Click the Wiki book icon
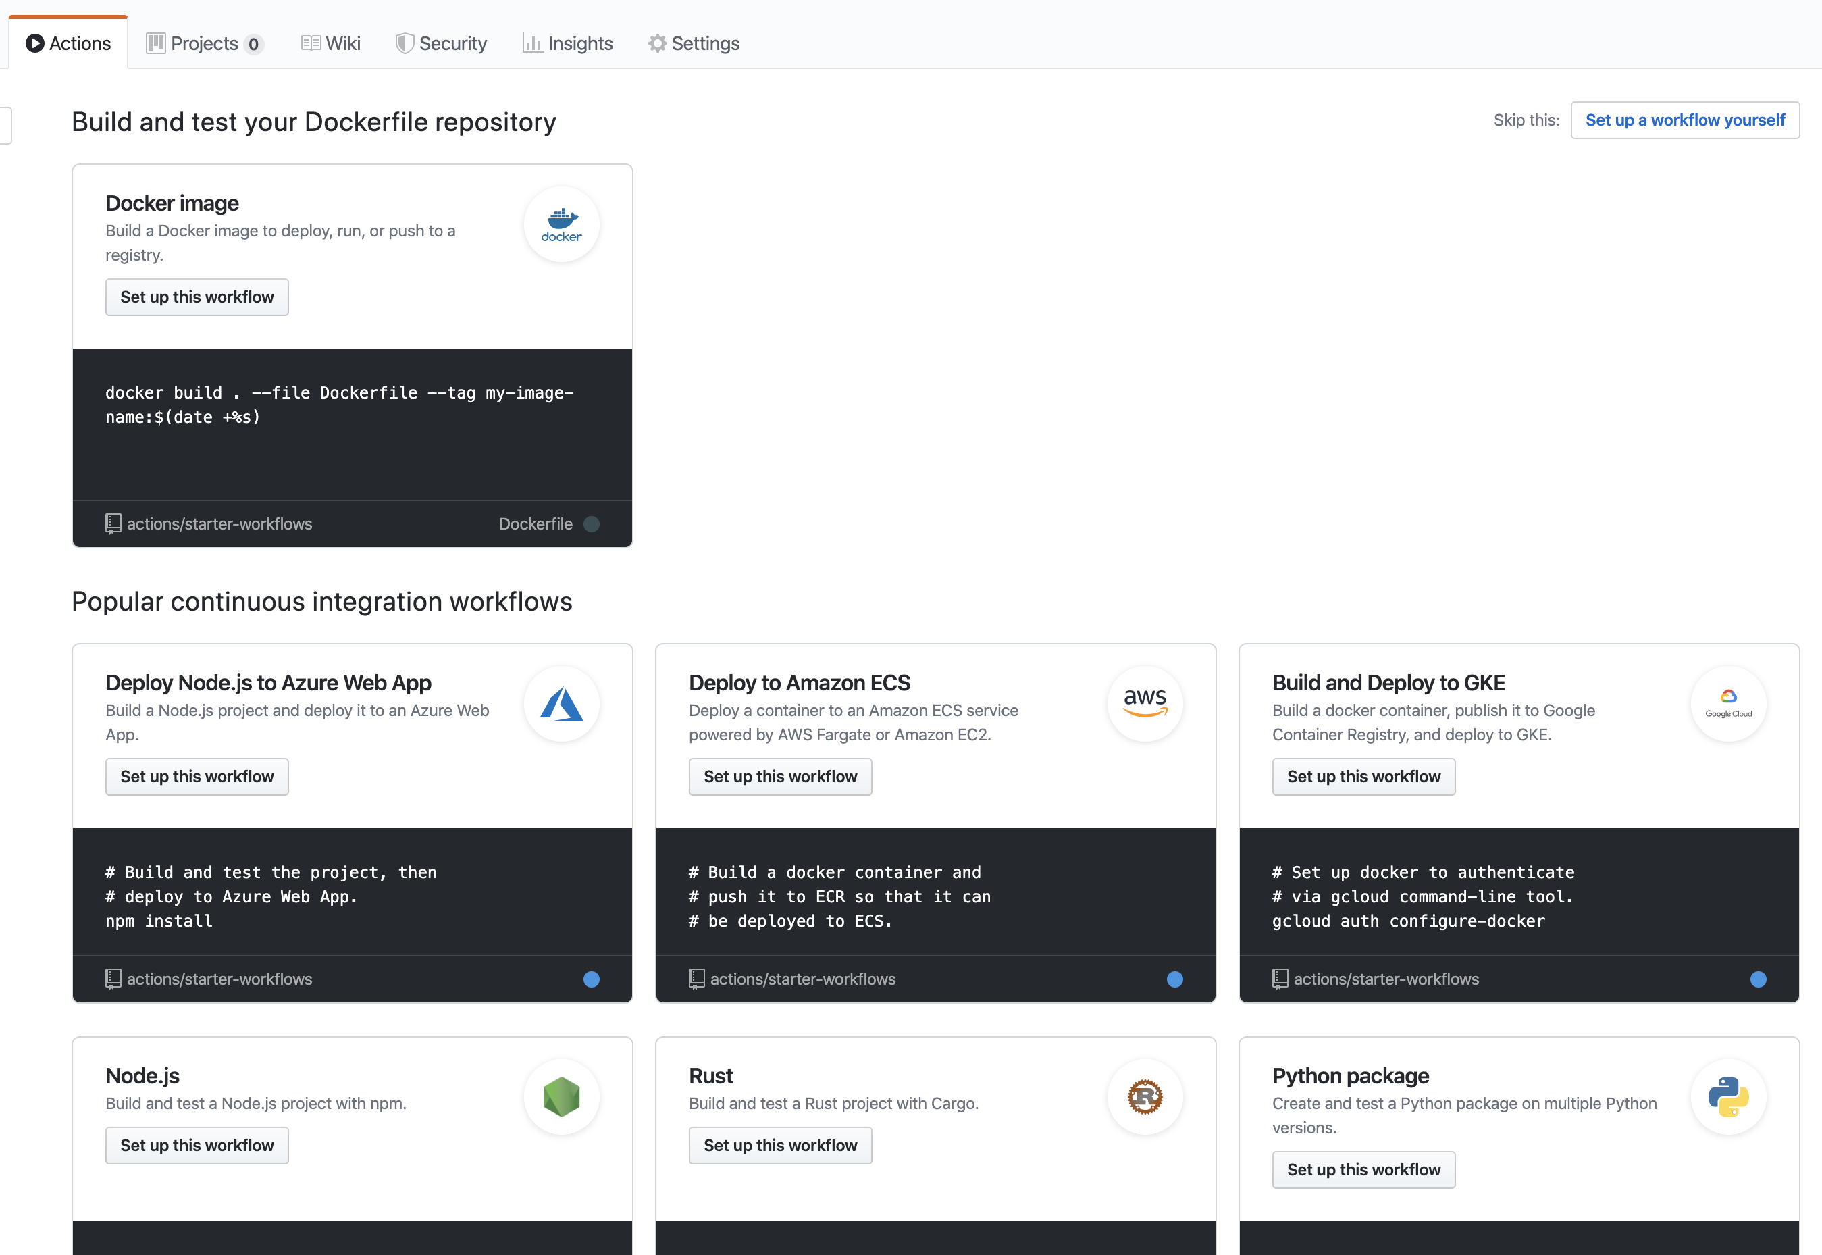 (x=311, y=43)
